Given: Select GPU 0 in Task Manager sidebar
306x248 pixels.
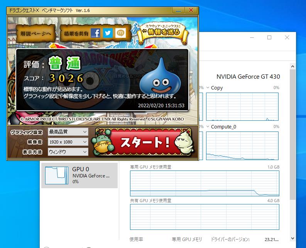Looking at the screenshot, I should point(79,175).
